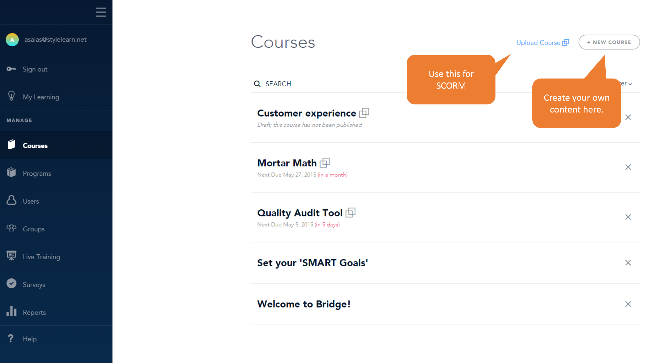Remove the Quality Audit Tool course
Viewport: 658px width, 363px height.
pyautogui.click(x=628, y=217)
